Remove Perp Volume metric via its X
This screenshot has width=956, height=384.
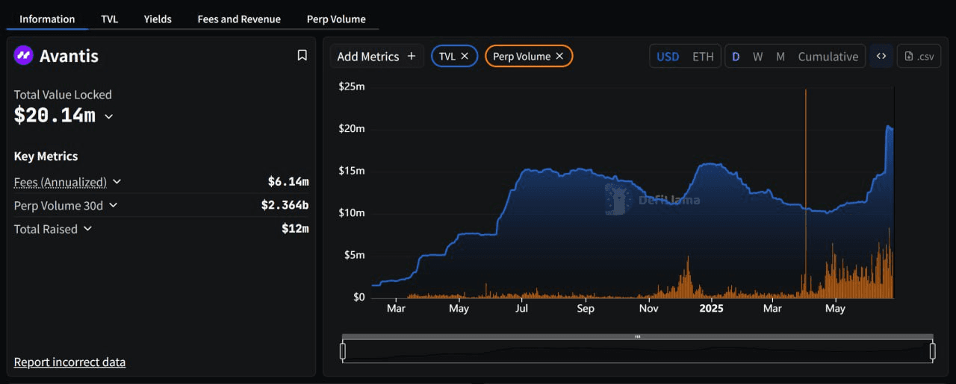[559, 56]
